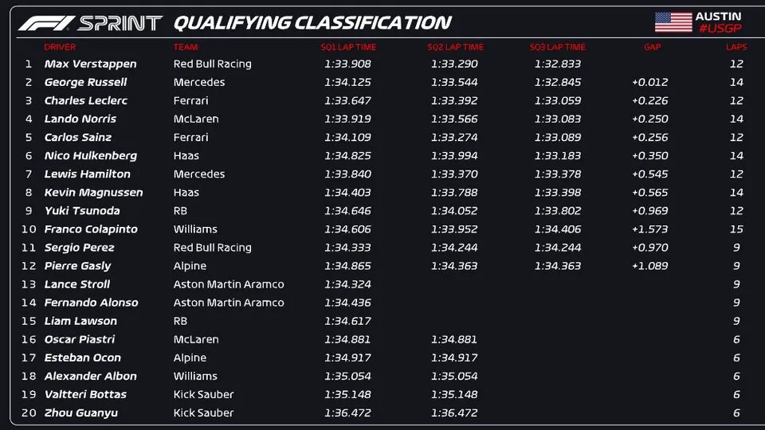Open the #USGP hashtag
The height and width of the screenshot is (430, 765).
point(719,29)
